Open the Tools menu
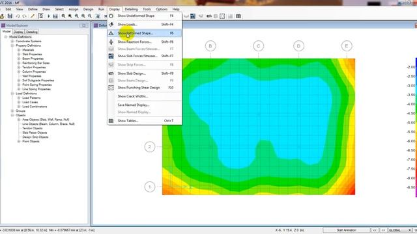Image resolution: width=417 pixels, height=234 pixels. click(147, 9)
